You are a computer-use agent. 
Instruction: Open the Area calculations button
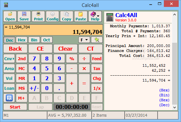[x=9, y=68]
